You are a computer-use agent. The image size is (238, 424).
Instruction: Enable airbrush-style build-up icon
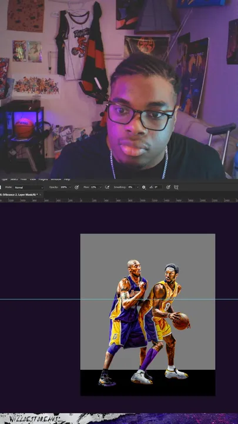pyautogui.click(x=107, y=187)
